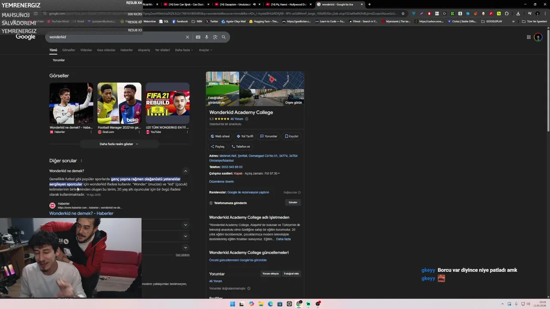
Task: Switch to the Kısa videolar tab
Action: pyautogui.click(x=106, y=50)
